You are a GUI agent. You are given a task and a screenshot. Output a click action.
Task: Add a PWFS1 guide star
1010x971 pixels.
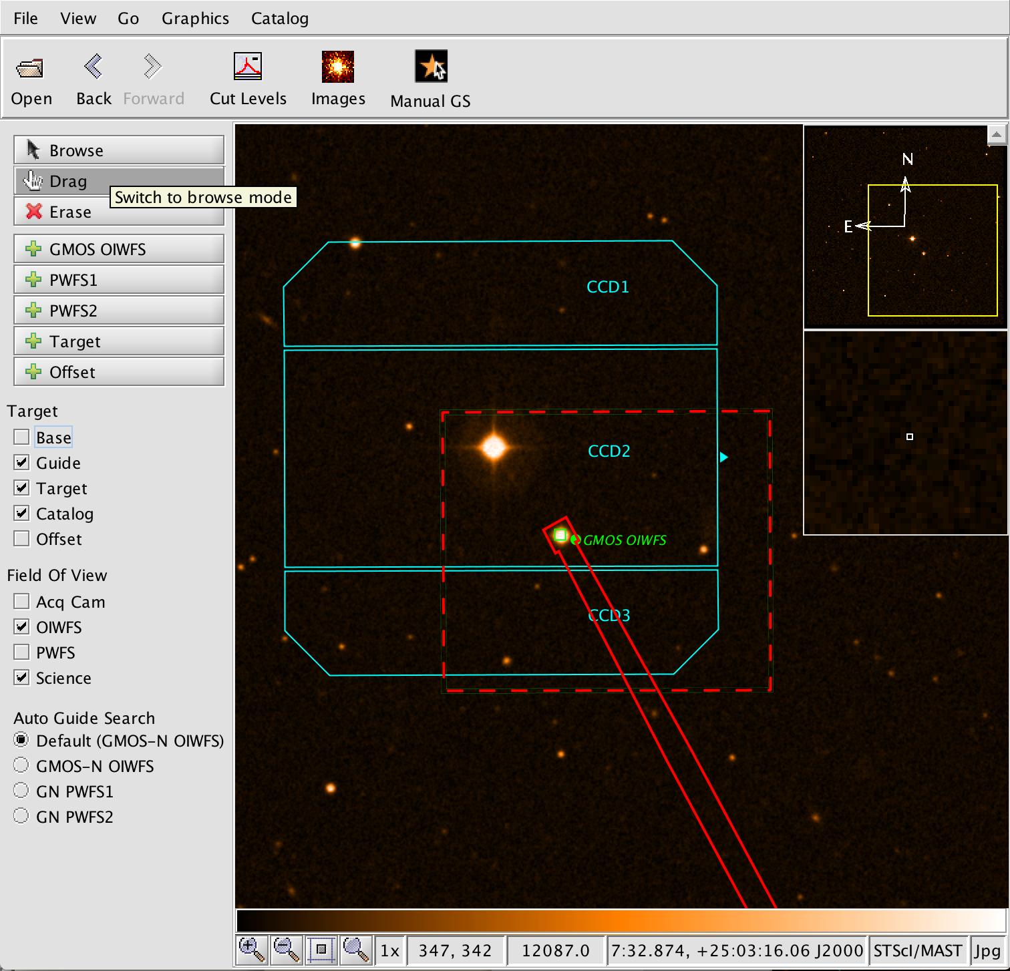(x=119, y=280)
